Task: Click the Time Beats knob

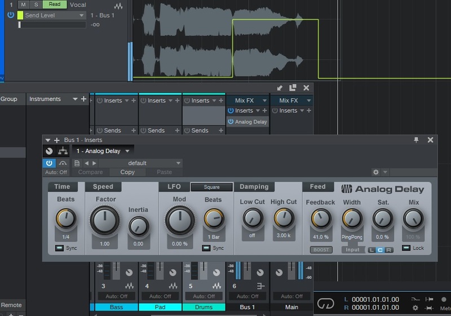Action: [x=66, y=219]
